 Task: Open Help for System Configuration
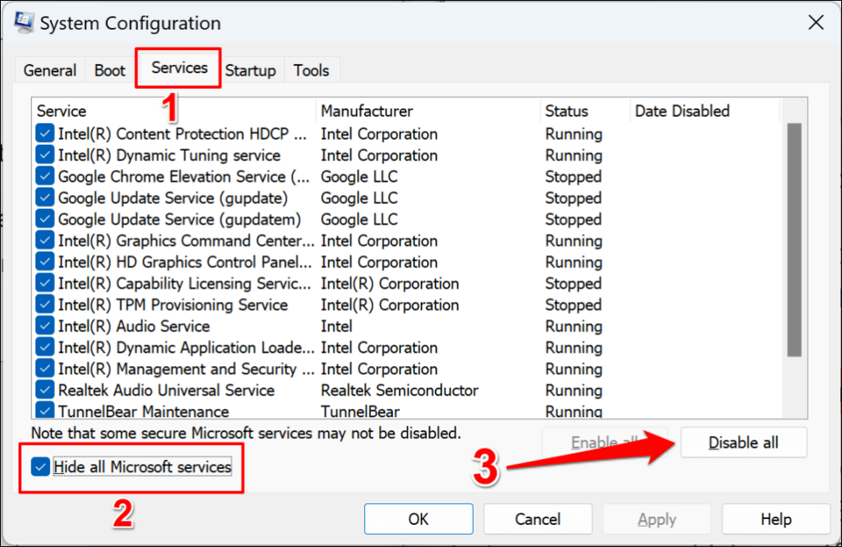(776, 518)
